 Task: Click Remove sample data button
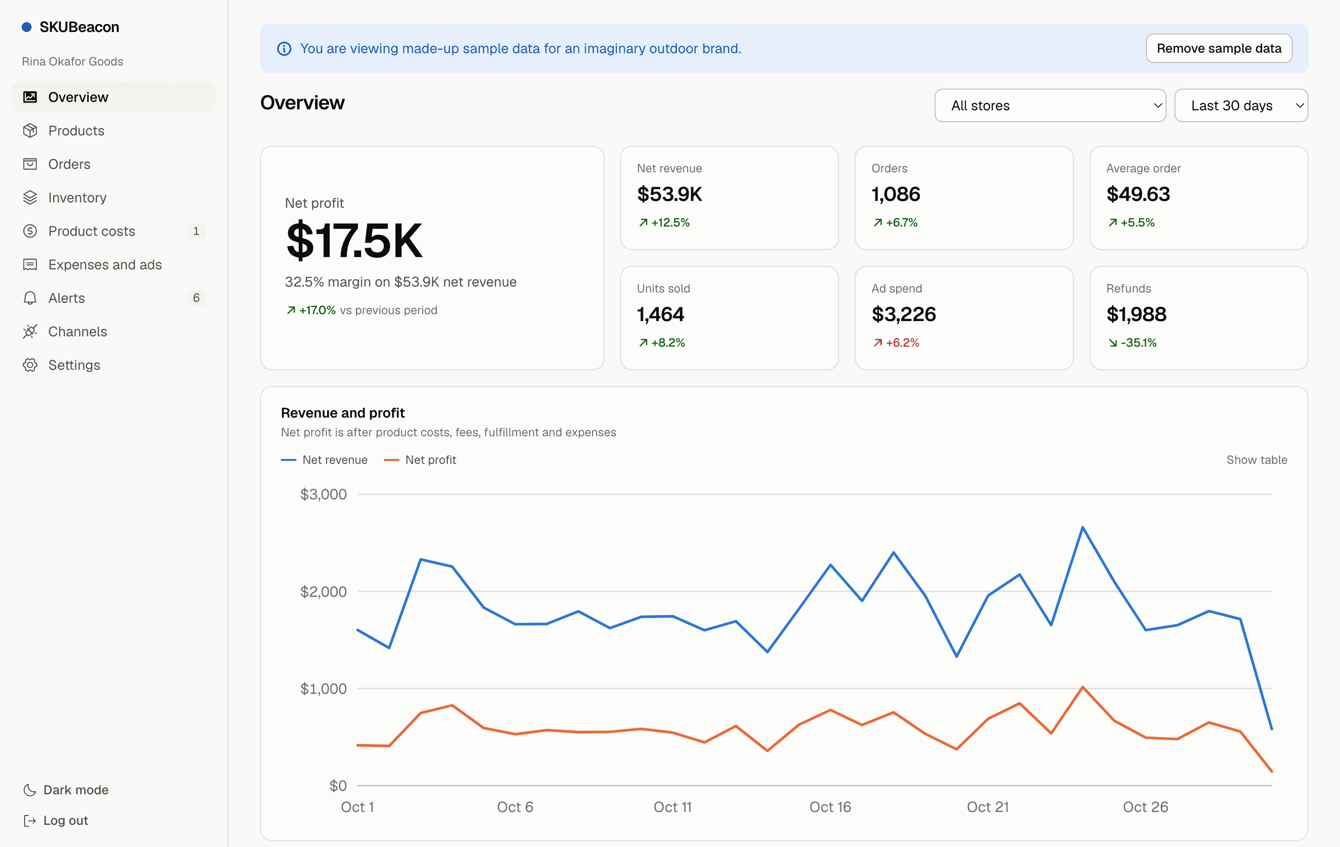[x=1218, y=48]
